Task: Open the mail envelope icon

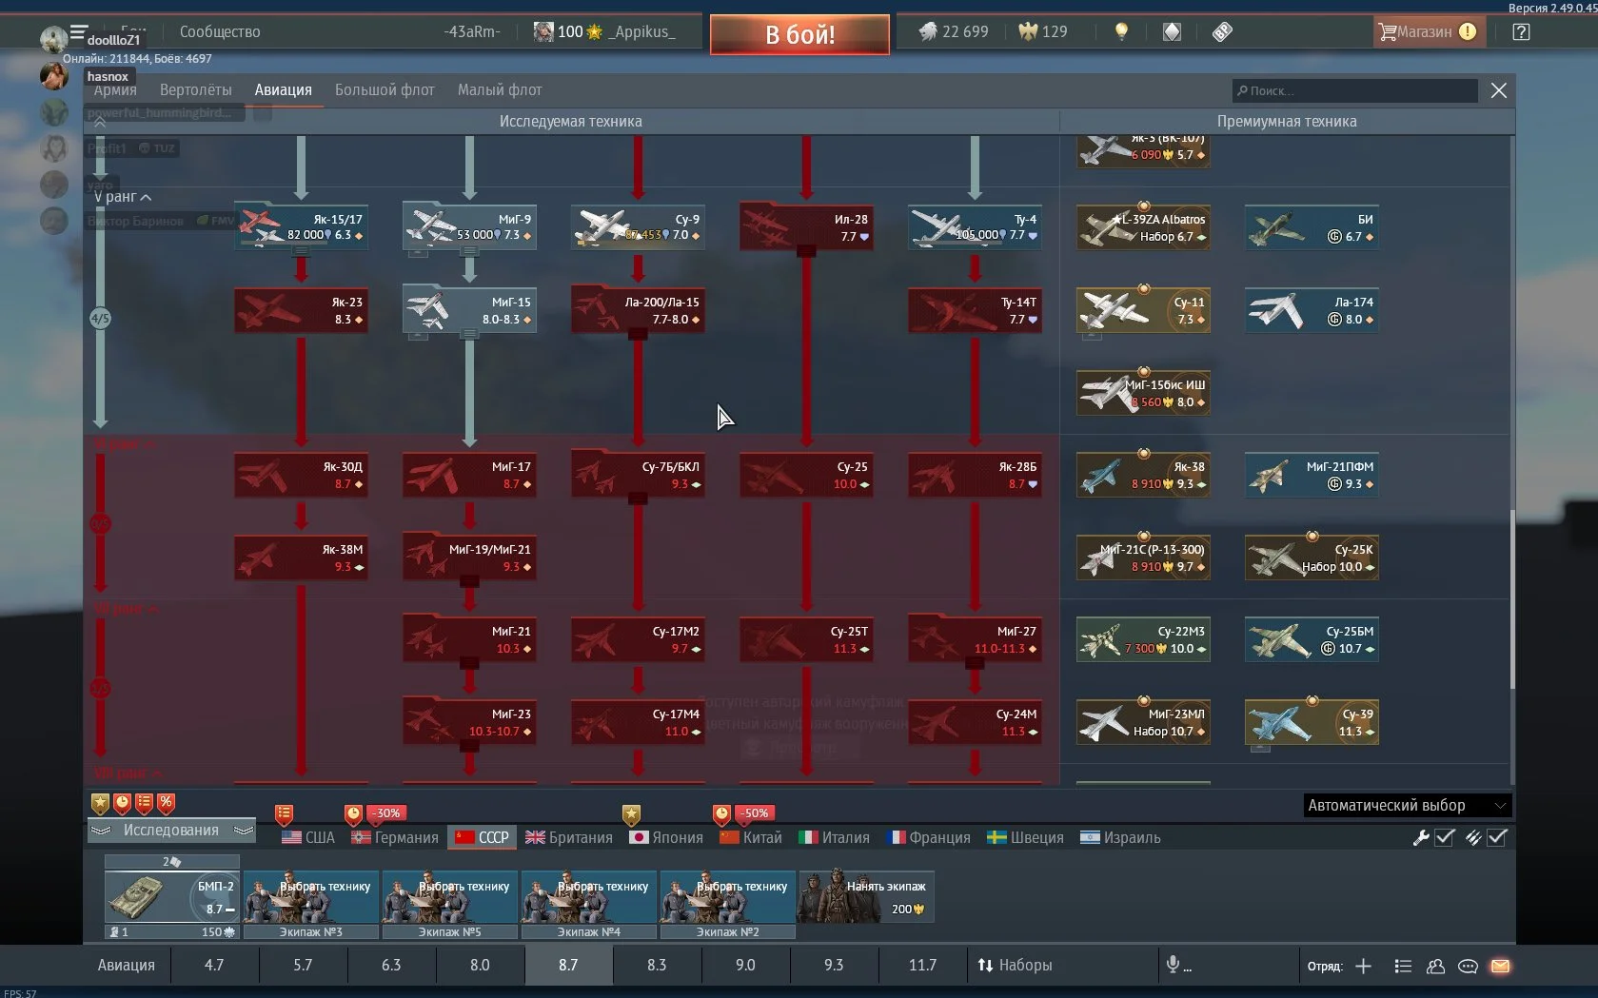Action: point(1500,966)
